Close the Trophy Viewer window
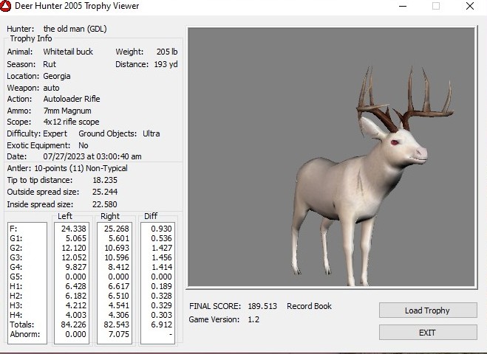487x354 pixels. click(x=470, y=6)
